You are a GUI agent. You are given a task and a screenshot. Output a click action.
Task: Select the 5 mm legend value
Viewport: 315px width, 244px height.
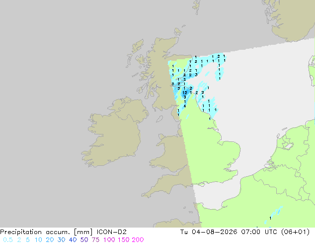(x=28, y=240)
